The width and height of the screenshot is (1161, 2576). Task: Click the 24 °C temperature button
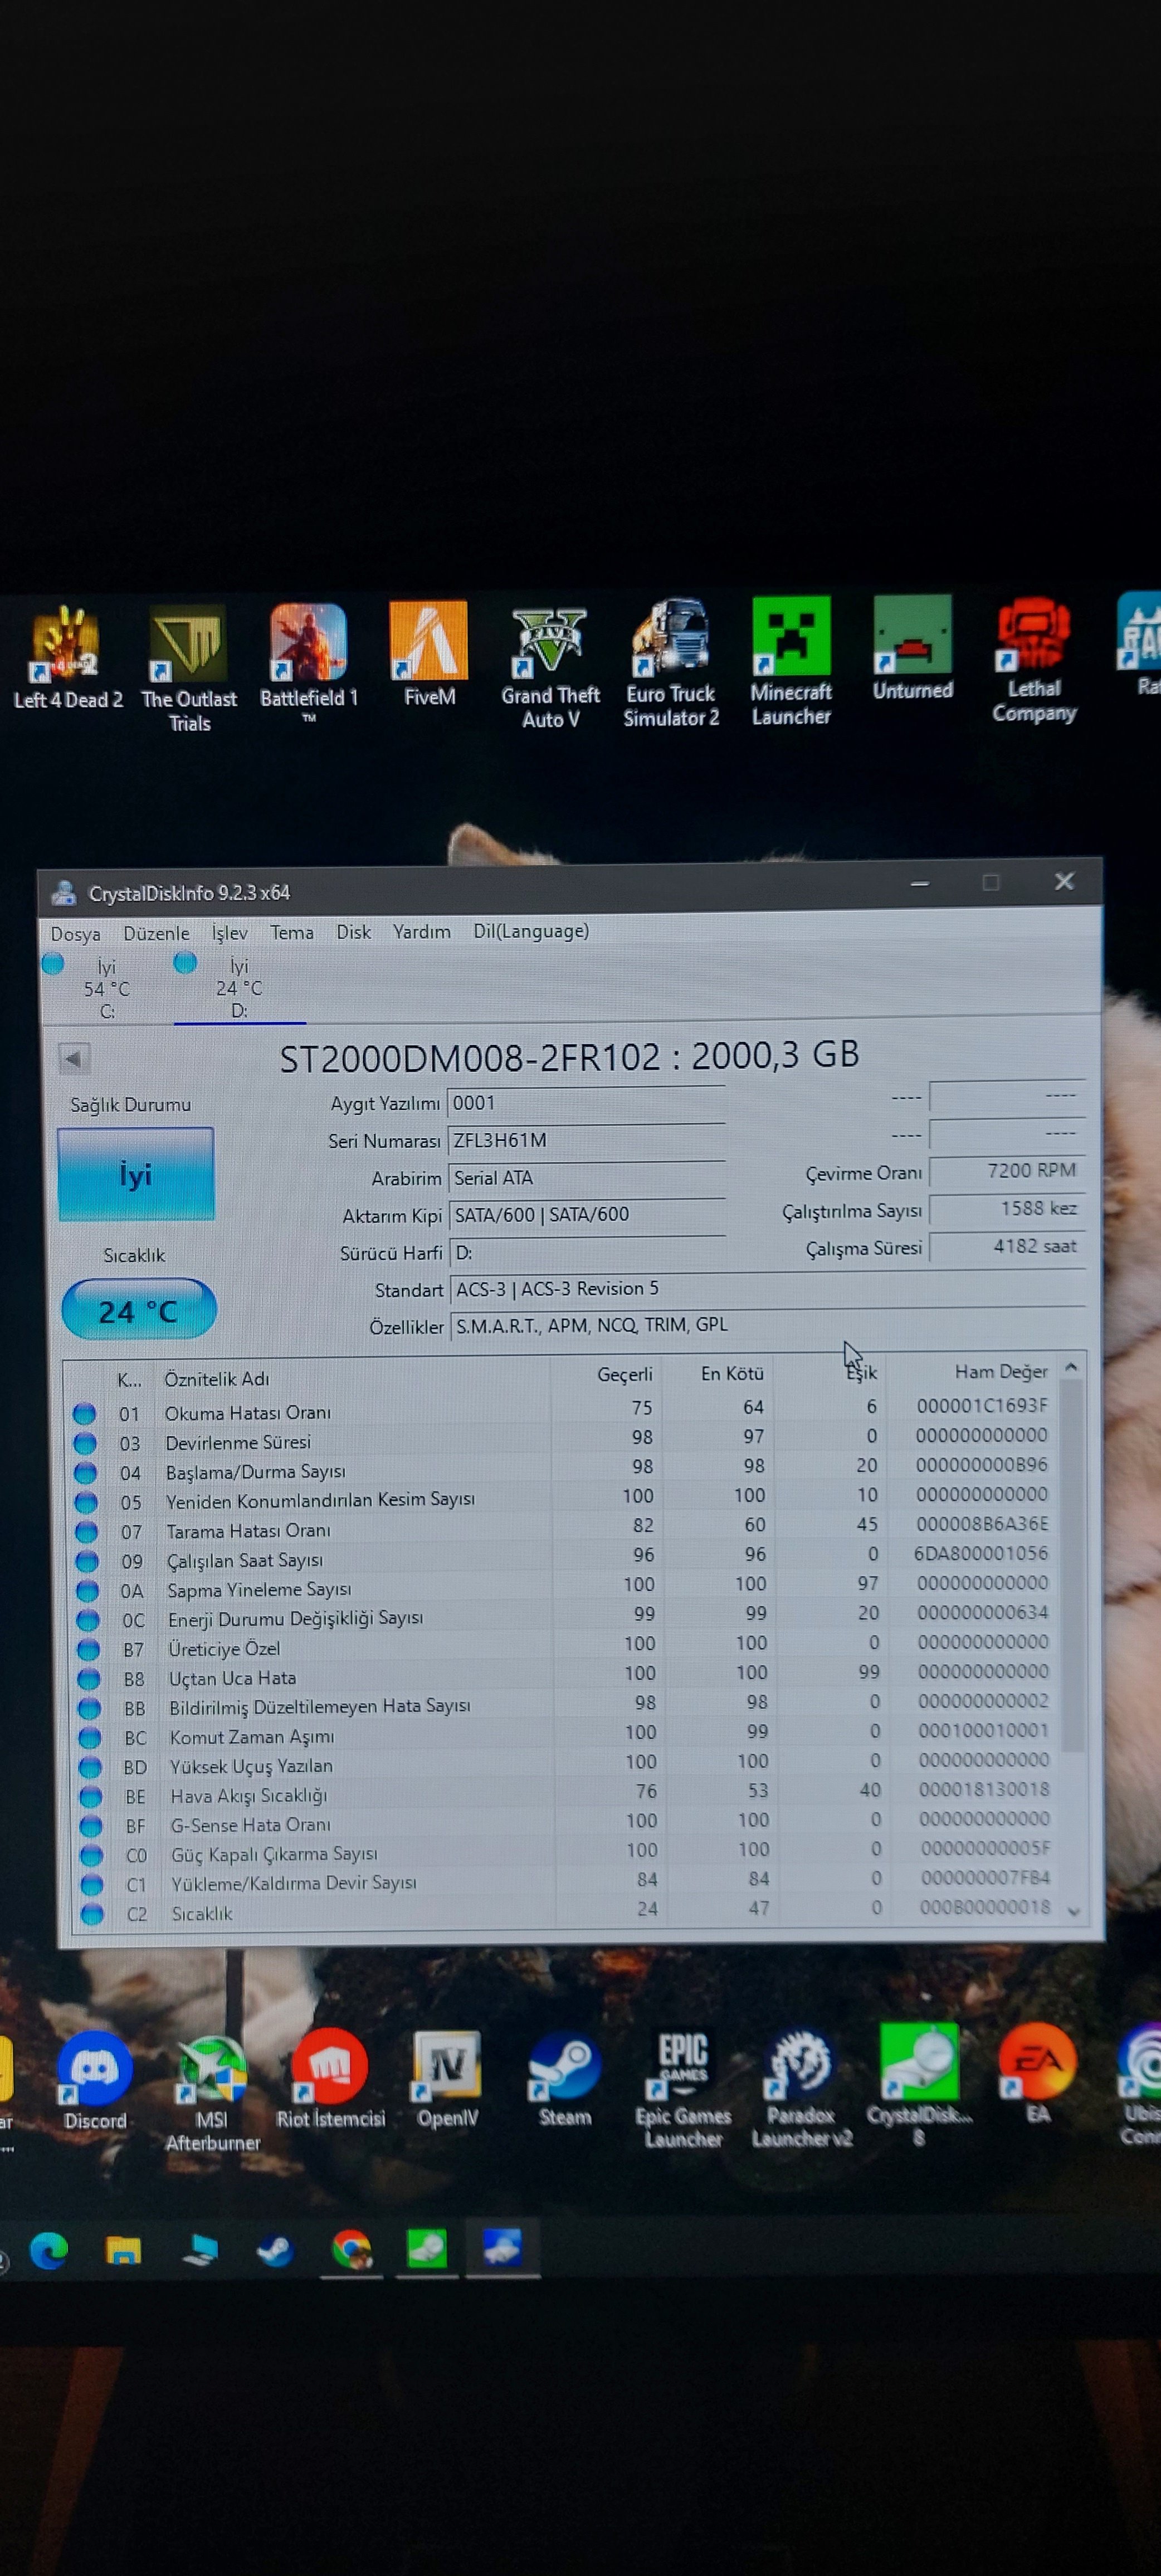[x=138, y=1310]
